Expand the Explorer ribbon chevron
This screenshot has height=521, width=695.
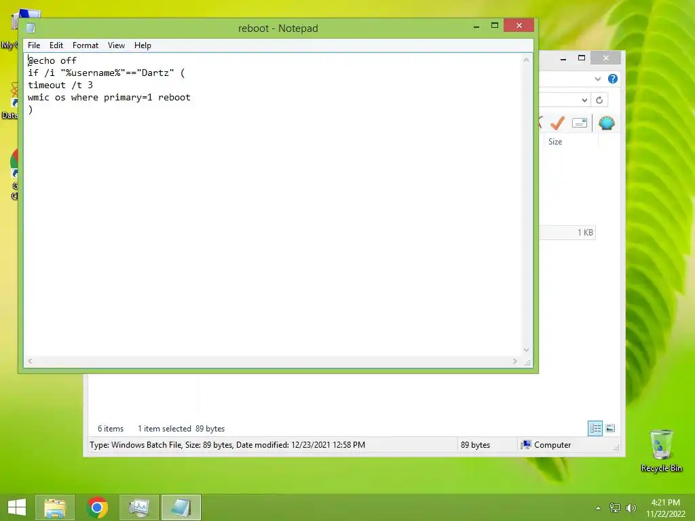[597, 79]
